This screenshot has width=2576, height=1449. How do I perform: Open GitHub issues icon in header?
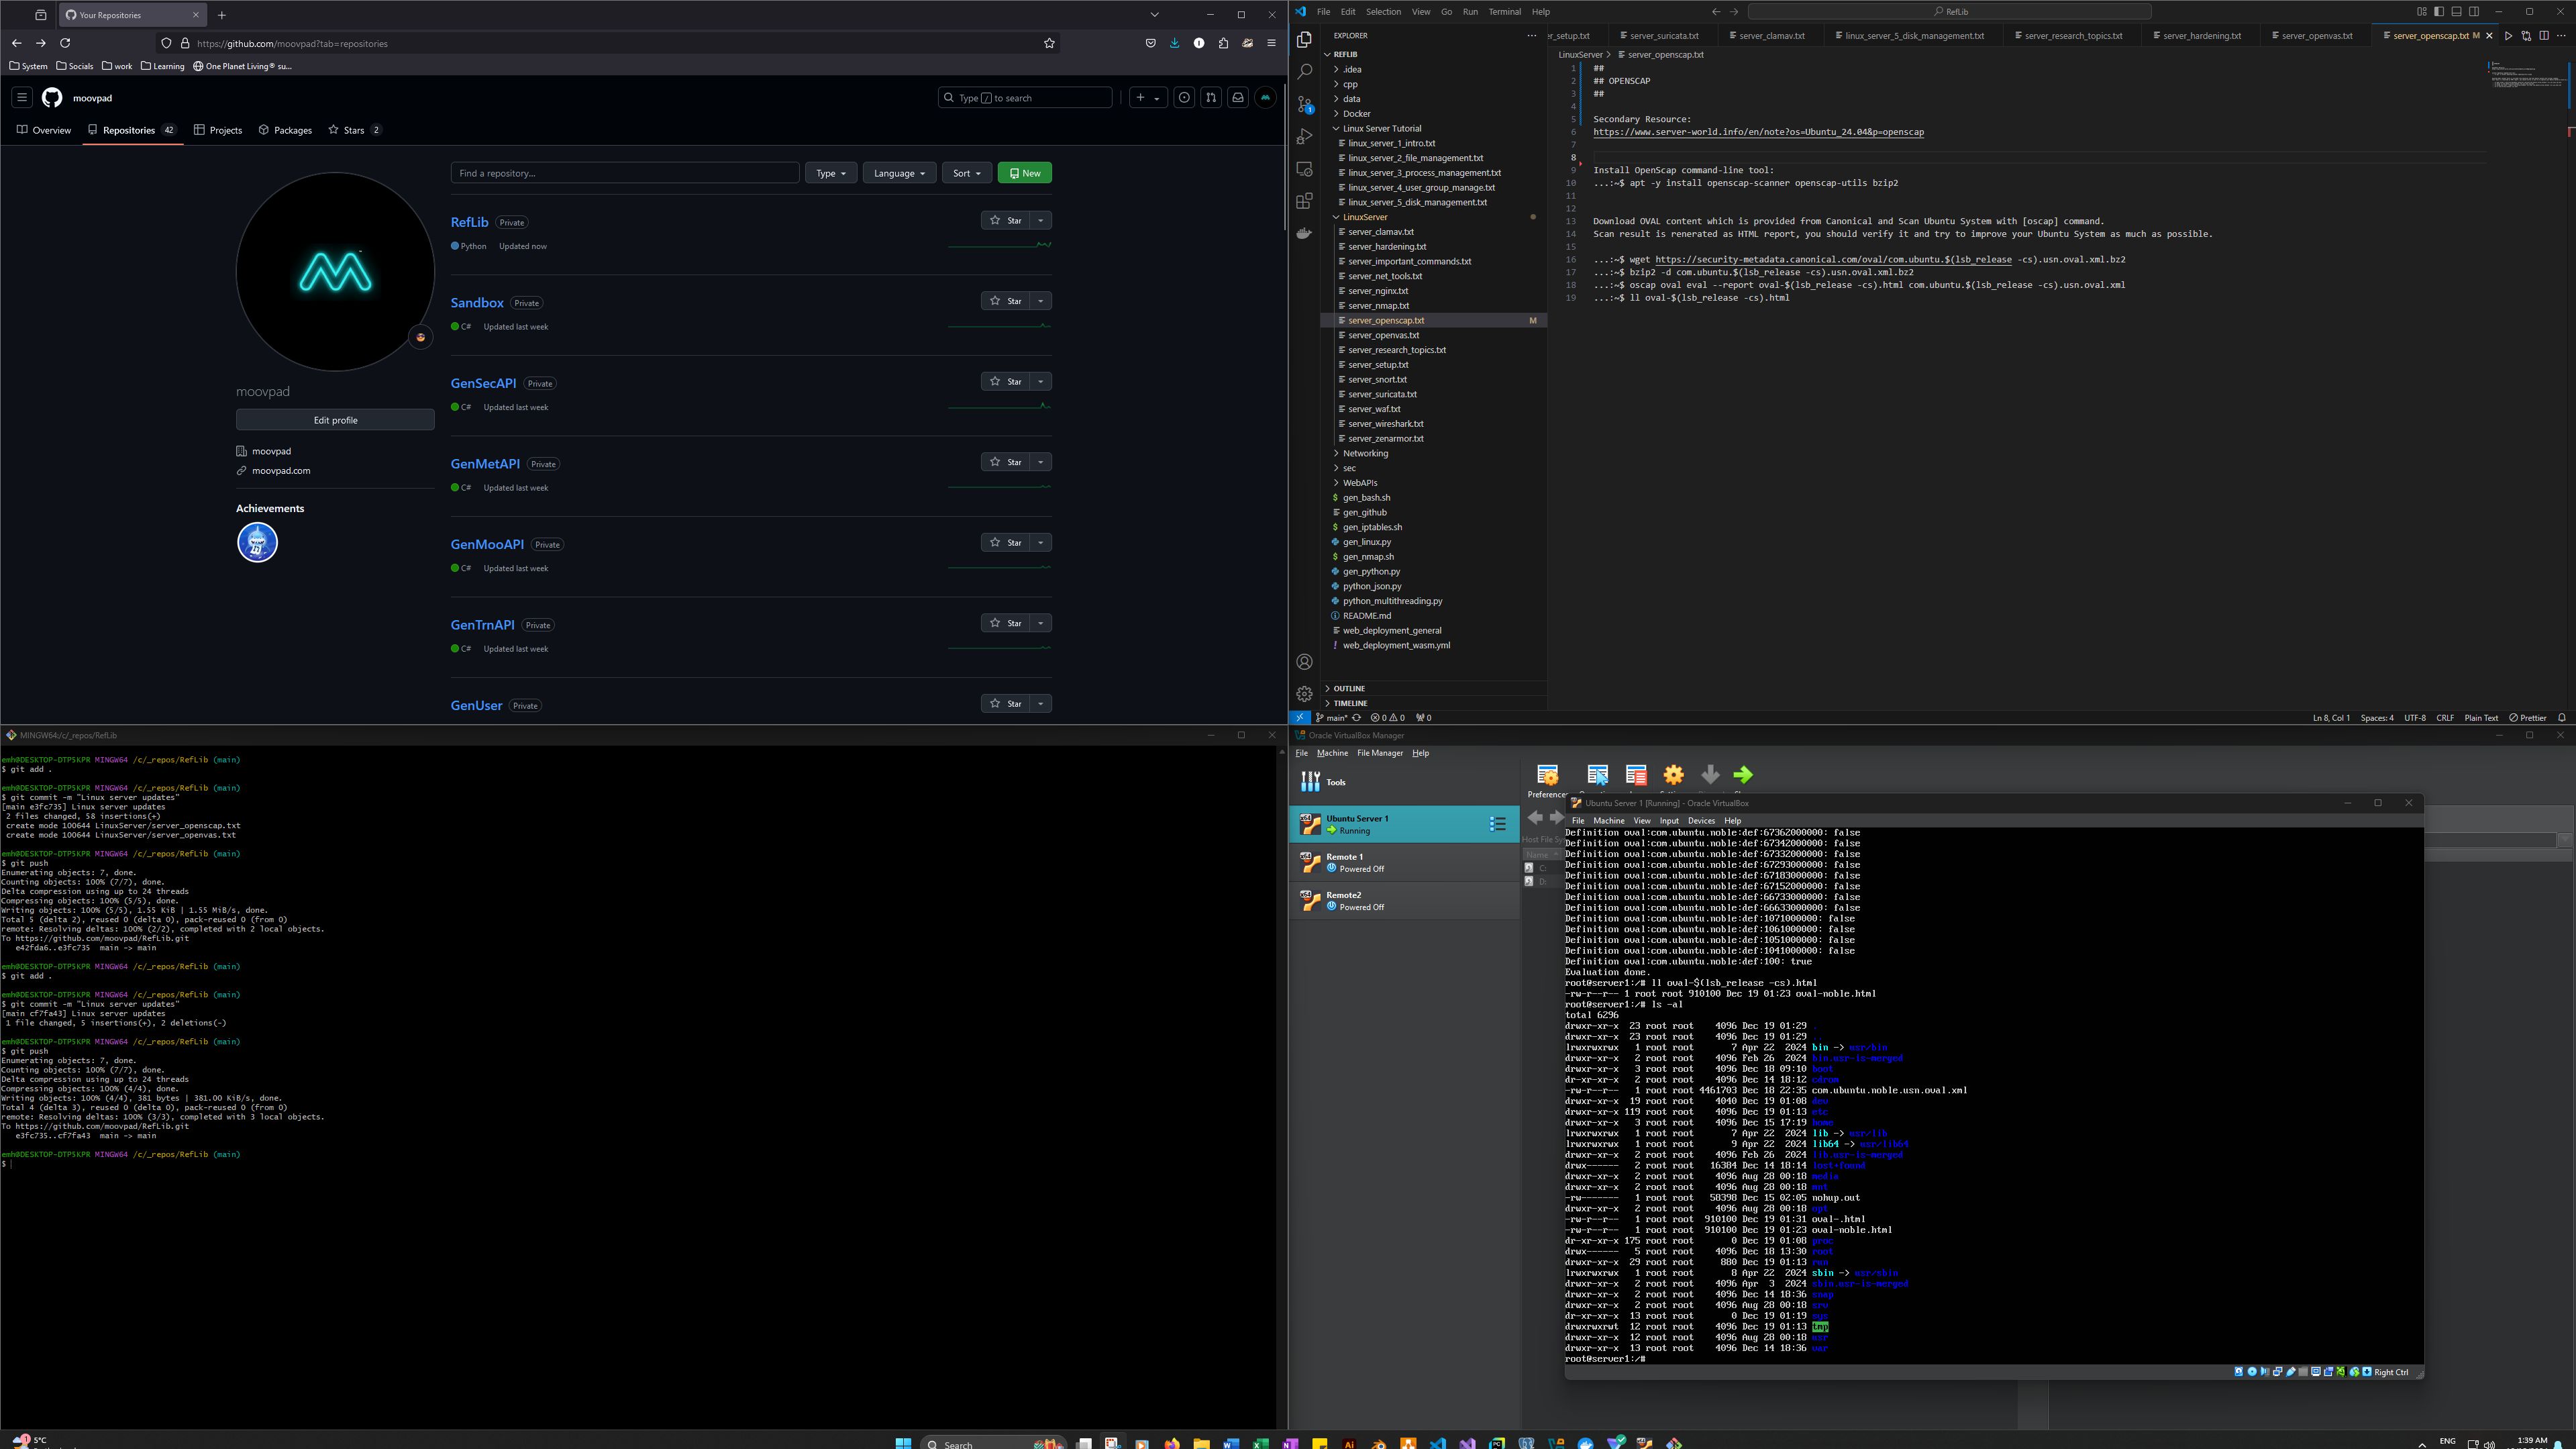[x=1184, y=98]
